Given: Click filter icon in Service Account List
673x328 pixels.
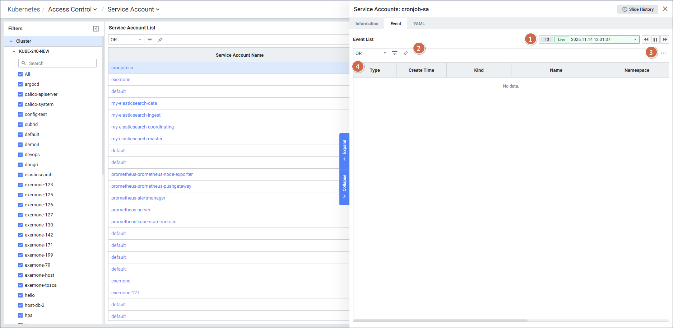Looking at the screenshot, I should tap(150, 39).
